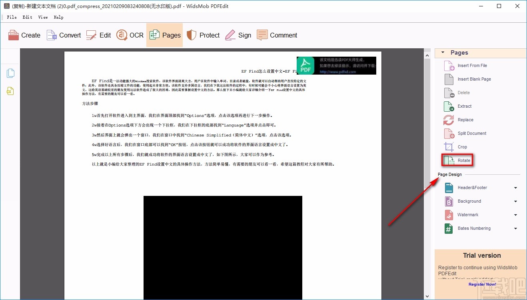Select the Sign tool
Screen dimensions: 527x300
[238, 35]
